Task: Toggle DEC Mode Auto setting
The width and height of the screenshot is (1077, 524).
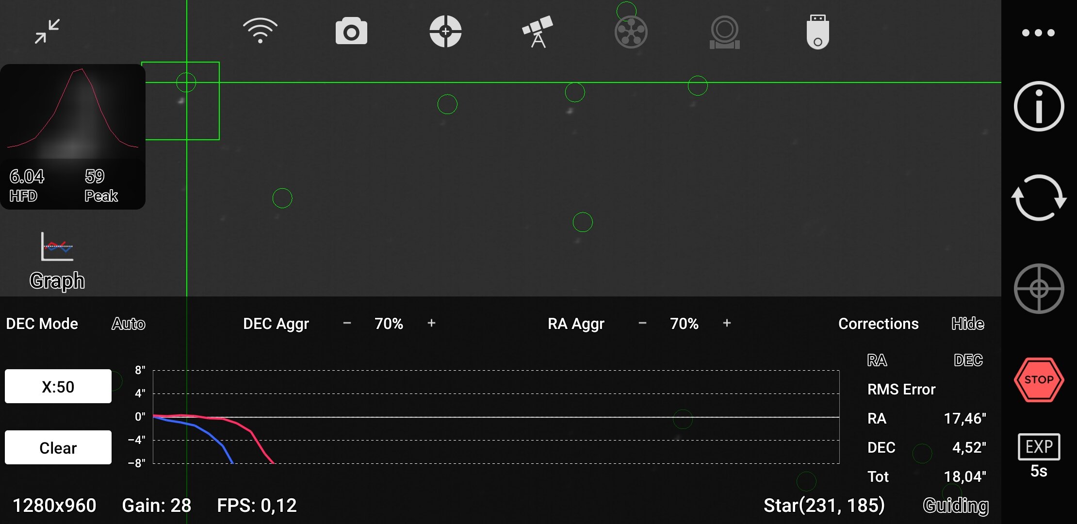Action: pyautogui.click(x=129, y=324)
